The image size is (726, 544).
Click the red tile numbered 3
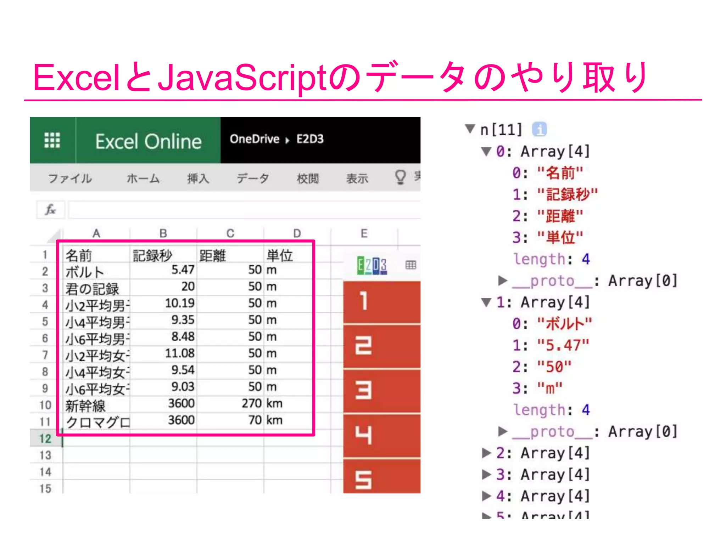click(382, 391)
